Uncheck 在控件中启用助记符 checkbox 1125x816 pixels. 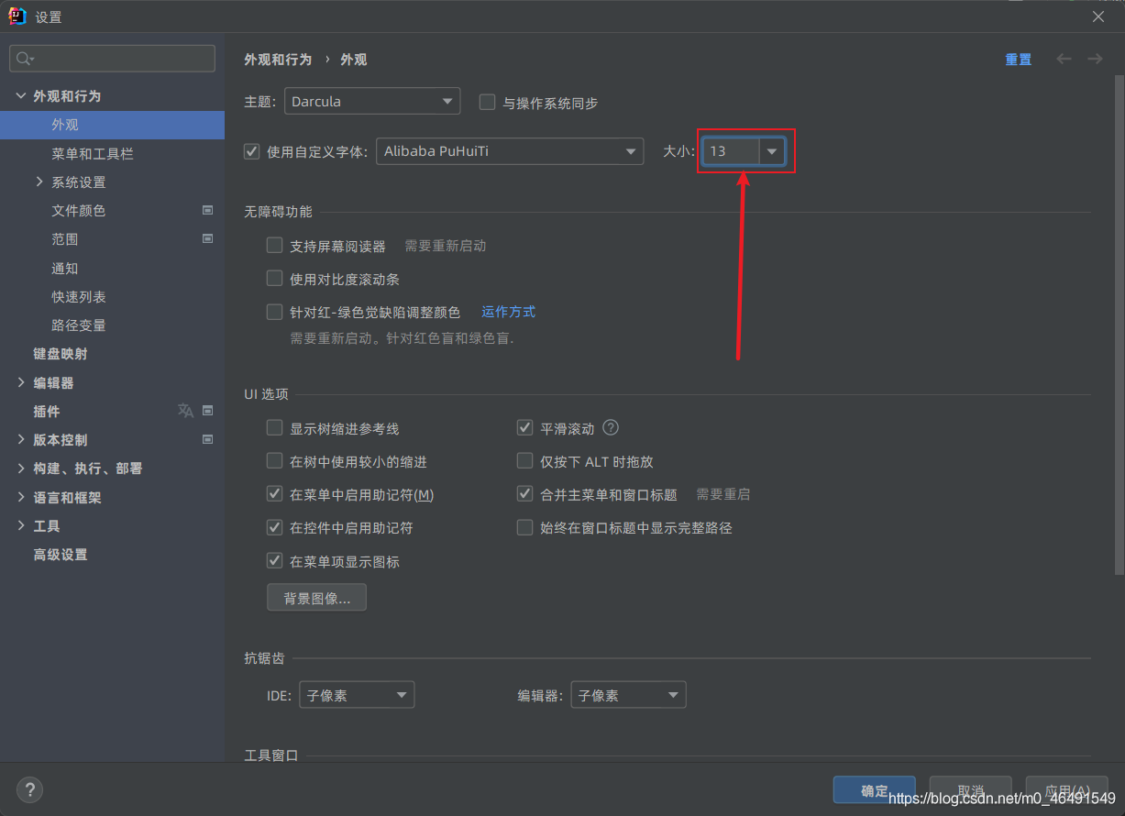click(x=274, y=527)
